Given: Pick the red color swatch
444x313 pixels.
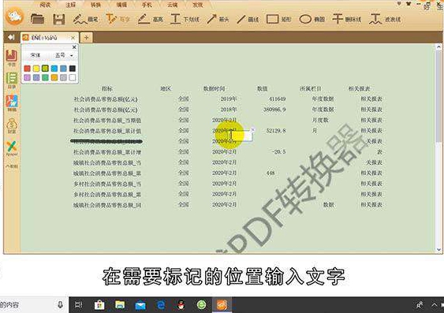Looking at the screenshot, I should coord(27,69).
